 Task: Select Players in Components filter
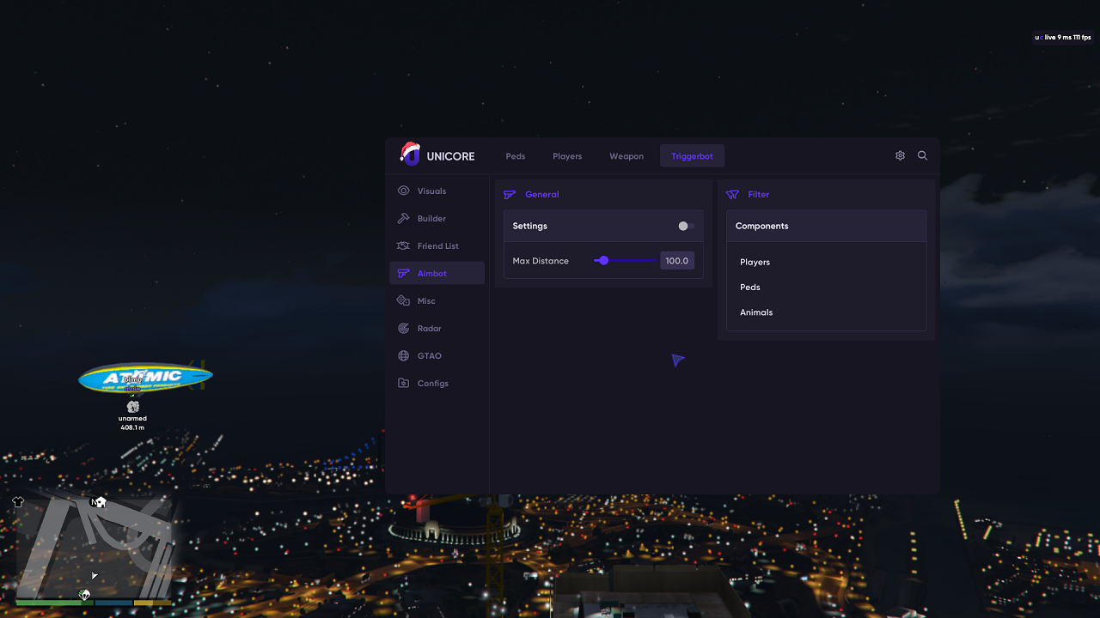tap(755, 262)
